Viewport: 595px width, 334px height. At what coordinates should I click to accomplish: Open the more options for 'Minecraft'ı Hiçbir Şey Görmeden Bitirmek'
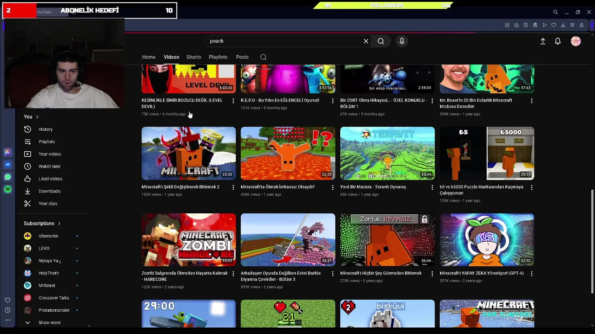(432, 274)
